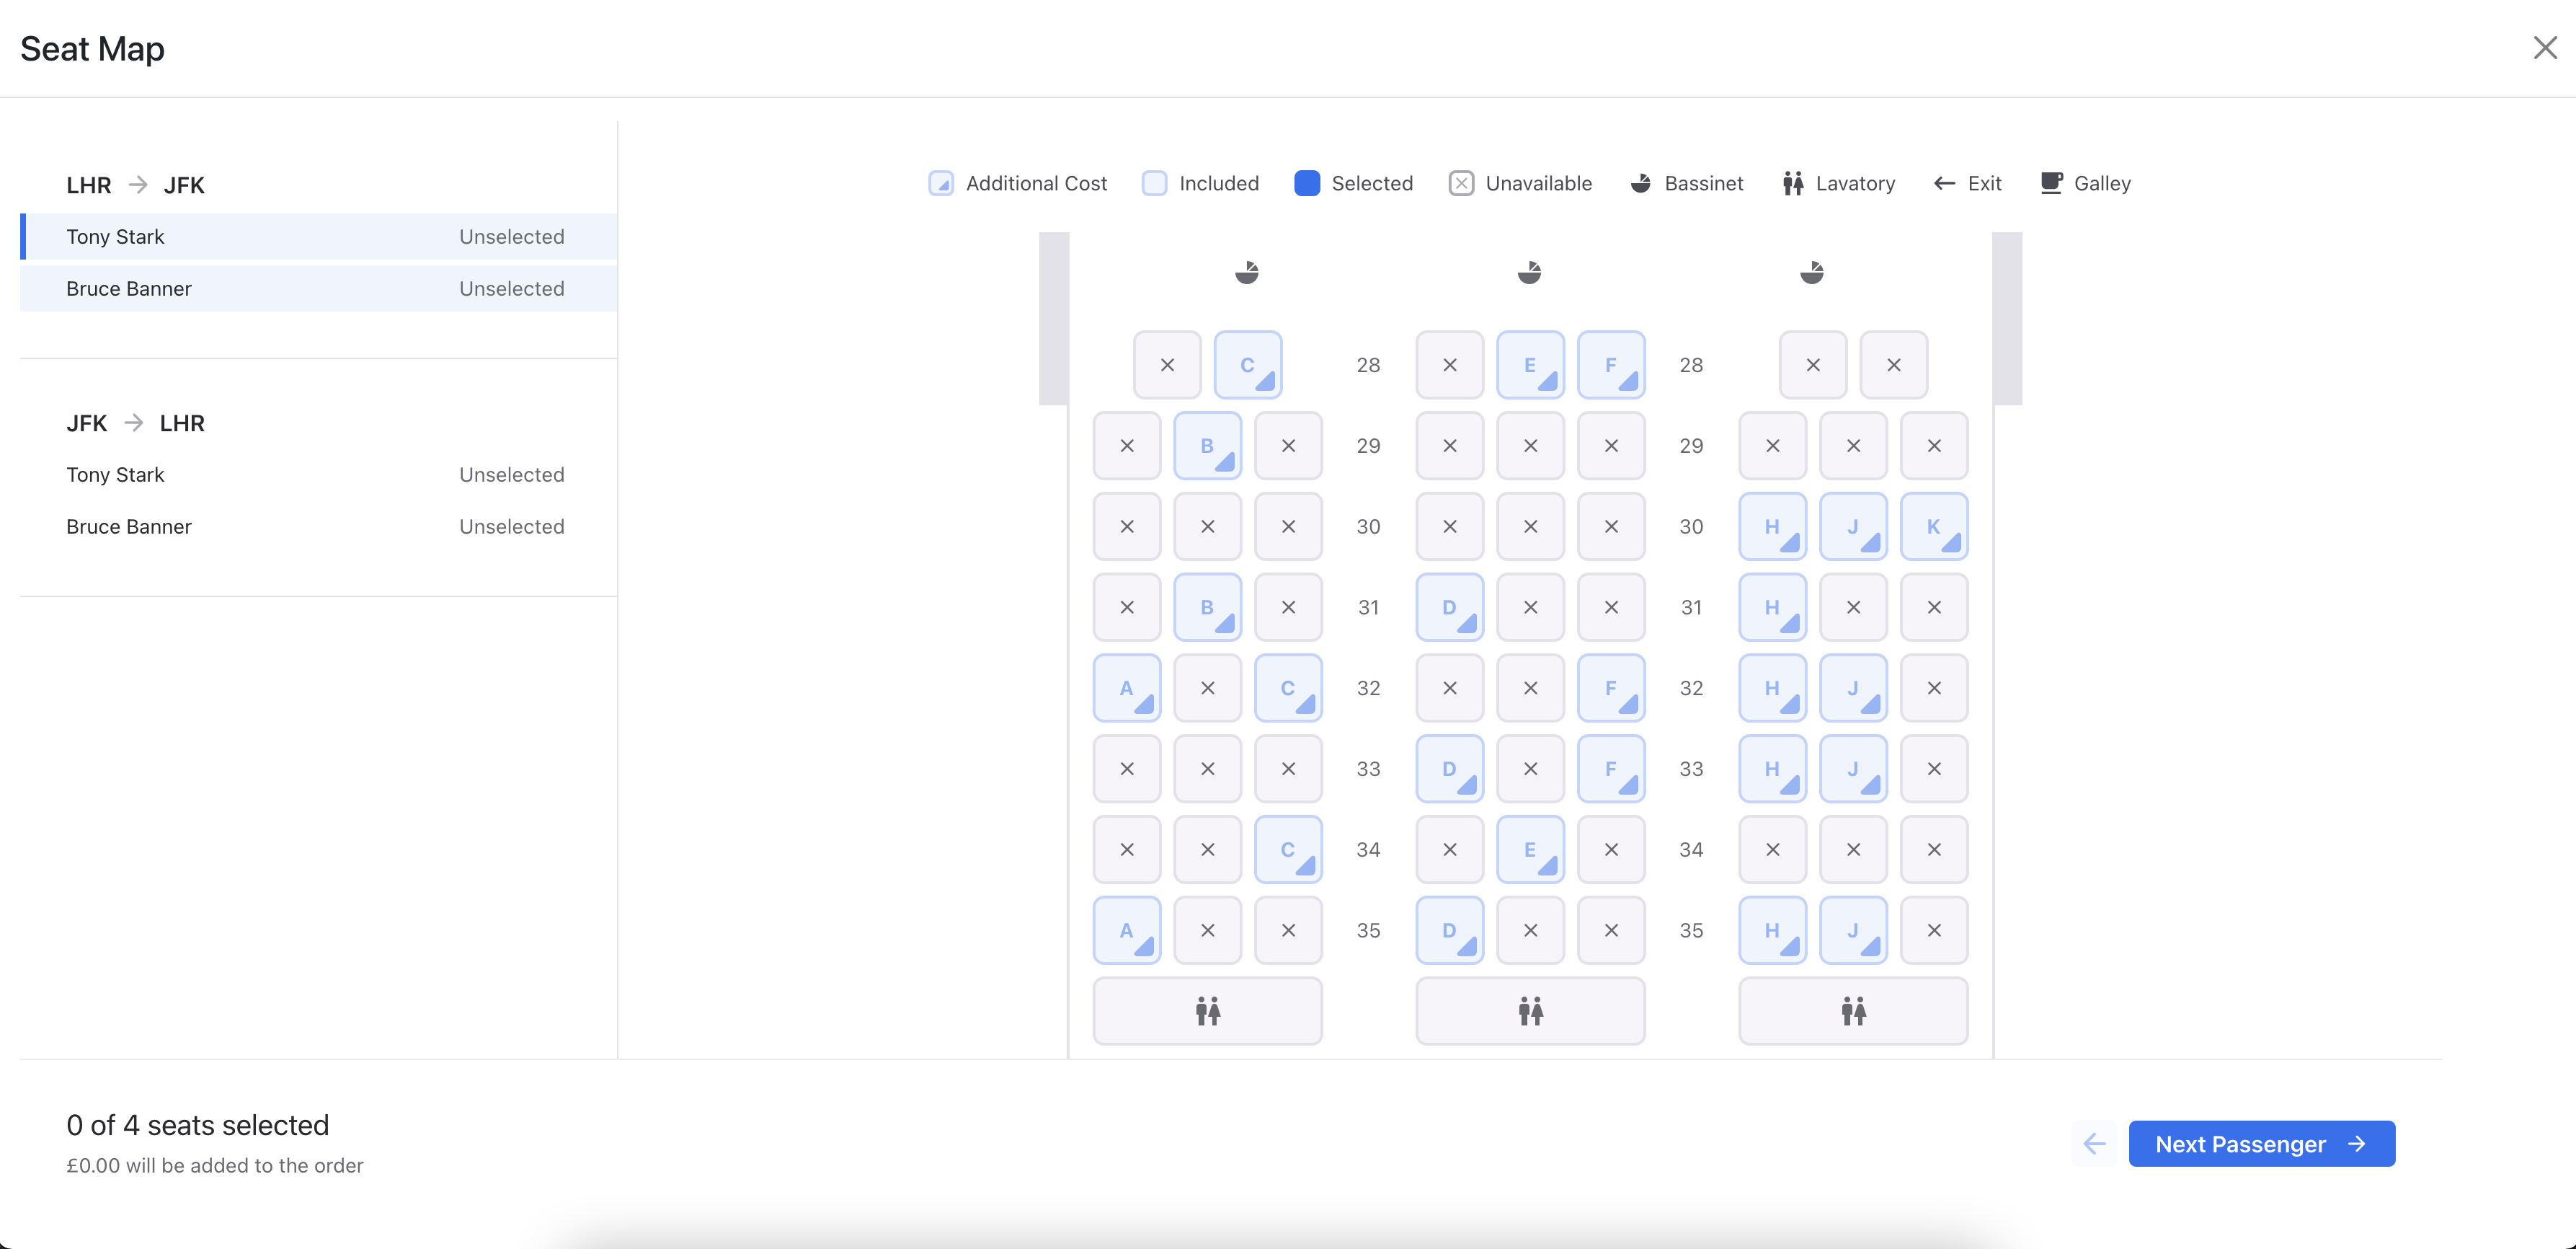Select seat 35J in right block
The width and height of the screenshot is (2576, 1249).
(1853, 931)
